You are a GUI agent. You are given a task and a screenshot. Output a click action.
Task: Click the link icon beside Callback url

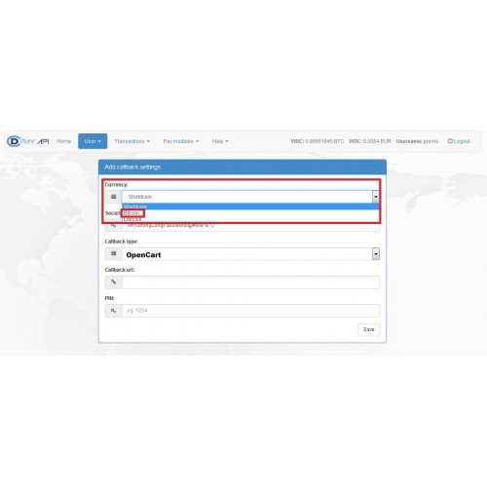click(x=113, y=282)
